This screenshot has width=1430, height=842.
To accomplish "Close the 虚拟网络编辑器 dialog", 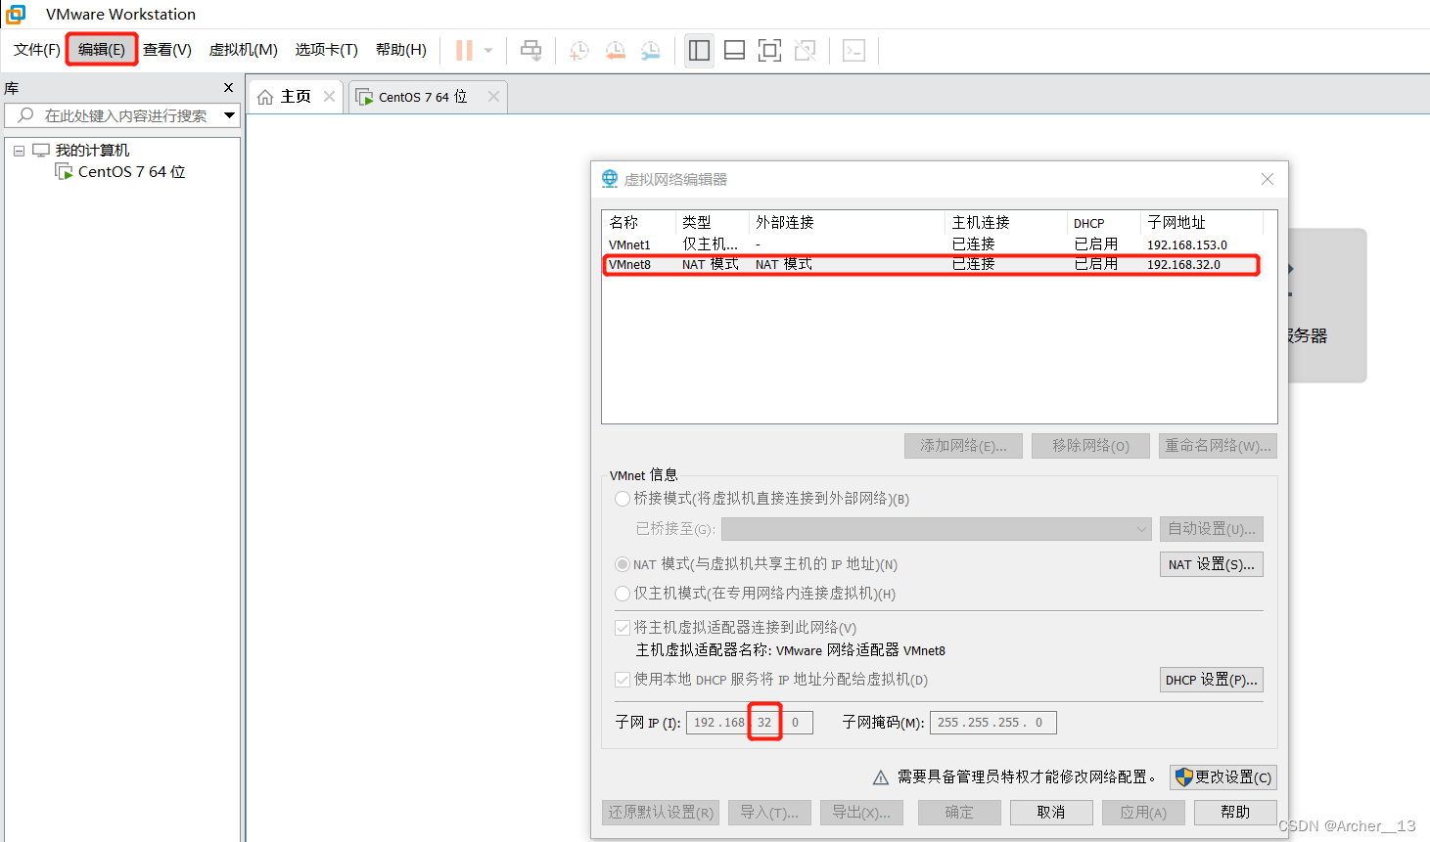I will (1268, 179).
